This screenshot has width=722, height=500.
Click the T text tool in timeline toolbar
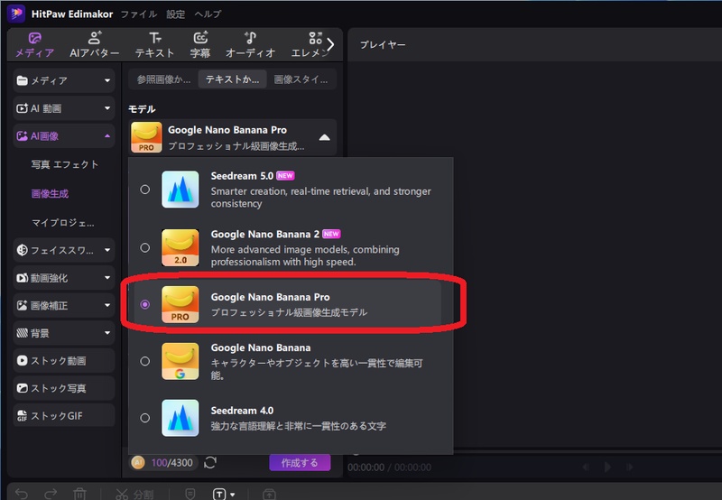coord(219,494)
